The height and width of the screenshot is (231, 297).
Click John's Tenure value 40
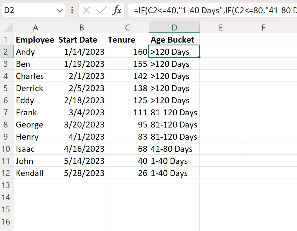(x=127, y=161)
